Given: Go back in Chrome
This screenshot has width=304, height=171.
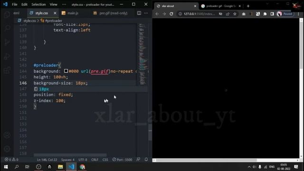Looking at the screenshot, I should [157, 14].
